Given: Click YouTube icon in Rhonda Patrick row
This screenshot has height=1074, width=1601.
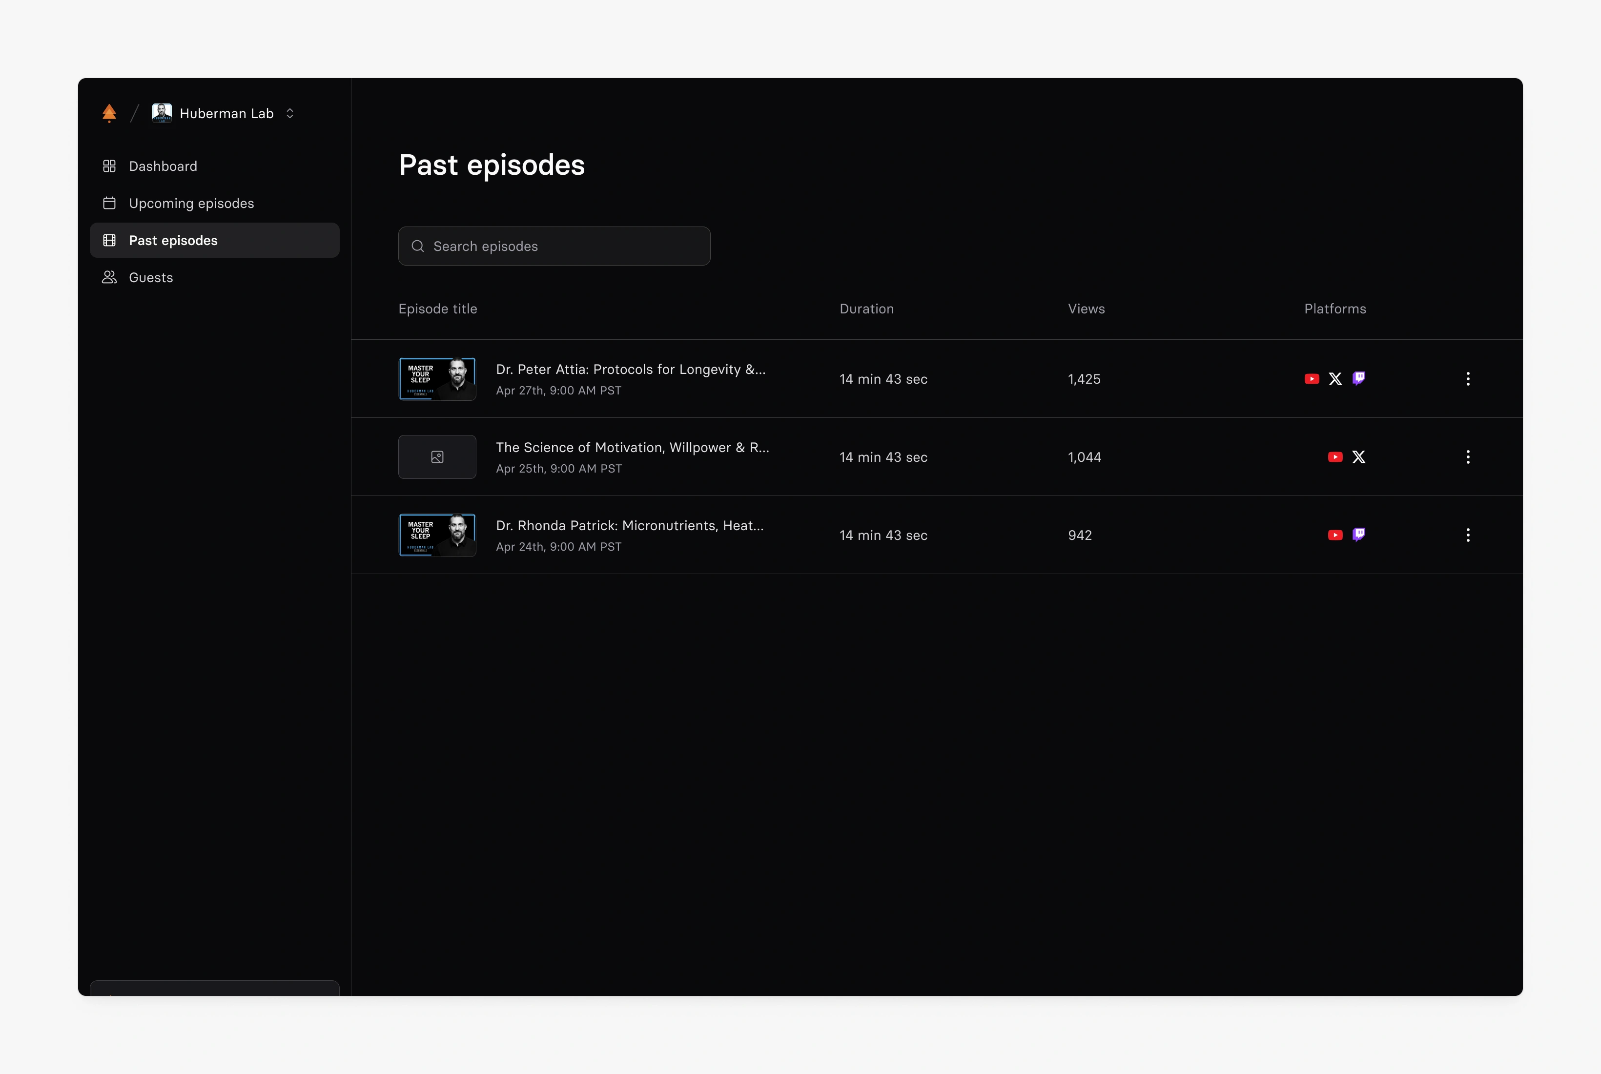Looking at the screenshot, I should pos(1334,535).
